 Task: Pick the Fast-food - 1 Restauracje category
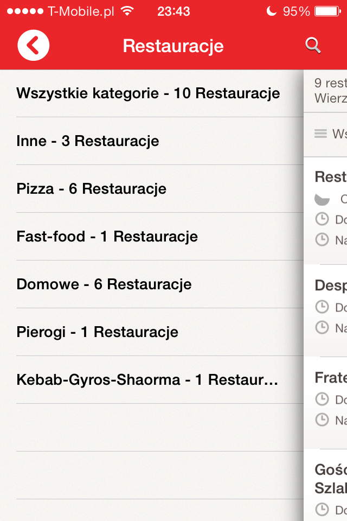click(x=107, y=237)
